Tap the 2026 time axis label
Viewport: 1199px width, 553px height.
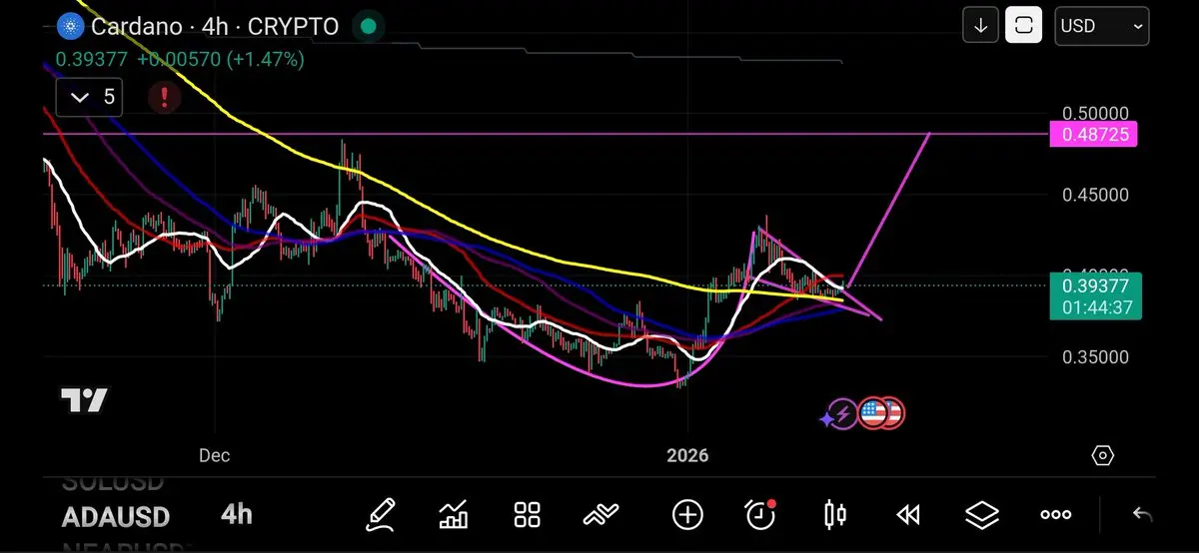[687, 455]
